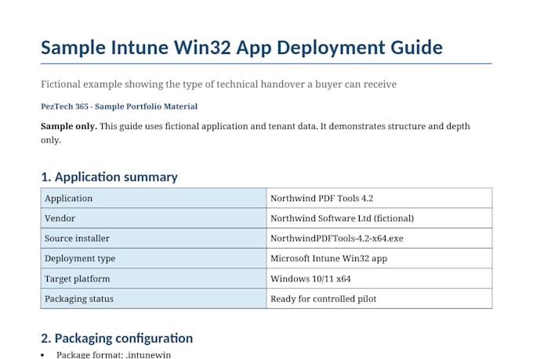
Task: Click 'Northwind Software Ltd (fictional)' cell
Action: click(x=379, y=218)
